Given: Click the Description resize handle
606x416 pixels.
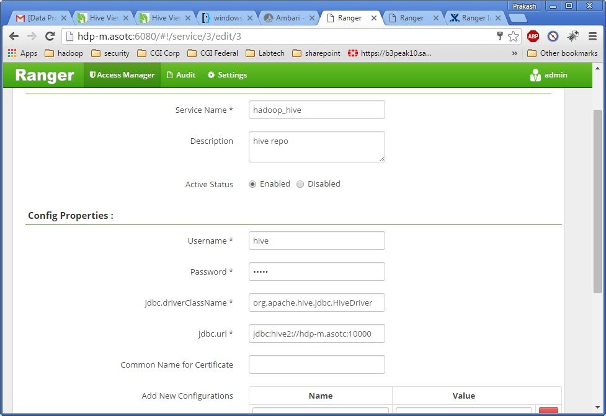Looking at the screenshot, I should [382, 159].
